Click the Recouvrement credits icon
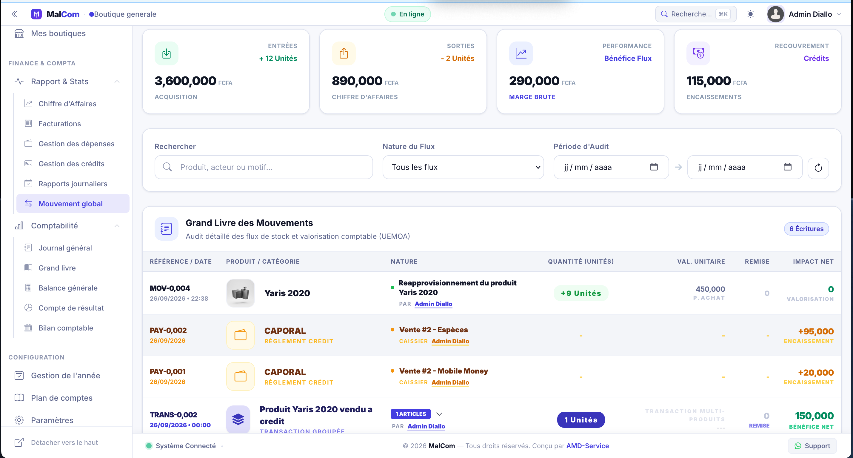853x458 pixels. click(698, 53)
